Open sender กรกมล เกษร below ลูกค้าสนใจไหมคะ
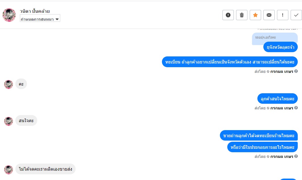302x180 pixels. (282, 108)
